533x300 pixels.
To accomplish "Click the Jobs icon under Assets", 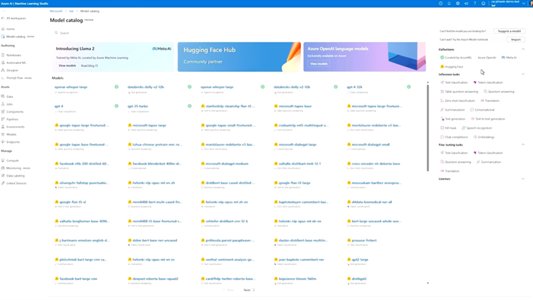I will coord(3,104).
